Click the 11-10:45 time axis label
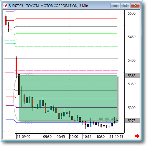Screen dimensions: 148x147 (x=116, y=136)
